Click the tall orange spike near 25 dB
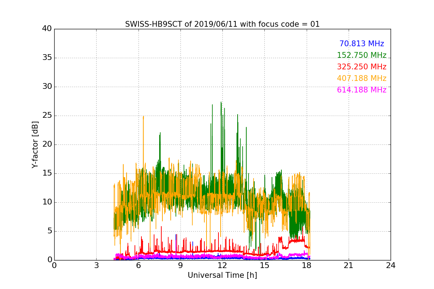Viewport: 434px width, 289px height. (x=143, y=117)
